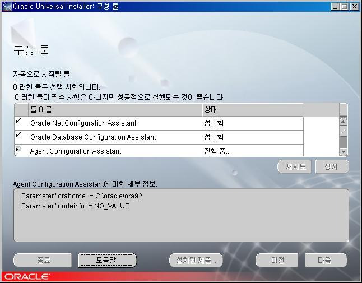Select the Agent Configuration Assistant row
Viewport: 362px width, 283px height.
tap(159, 151)
